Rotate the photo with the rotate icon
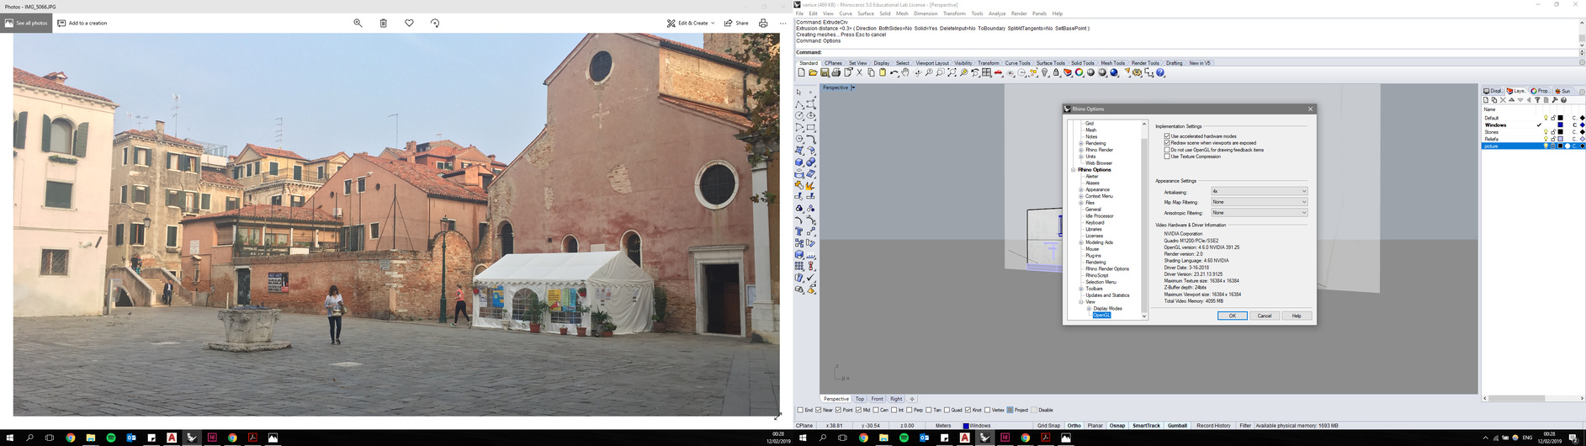This screenshot has height=446, width=1586. (x=435, y=24)
